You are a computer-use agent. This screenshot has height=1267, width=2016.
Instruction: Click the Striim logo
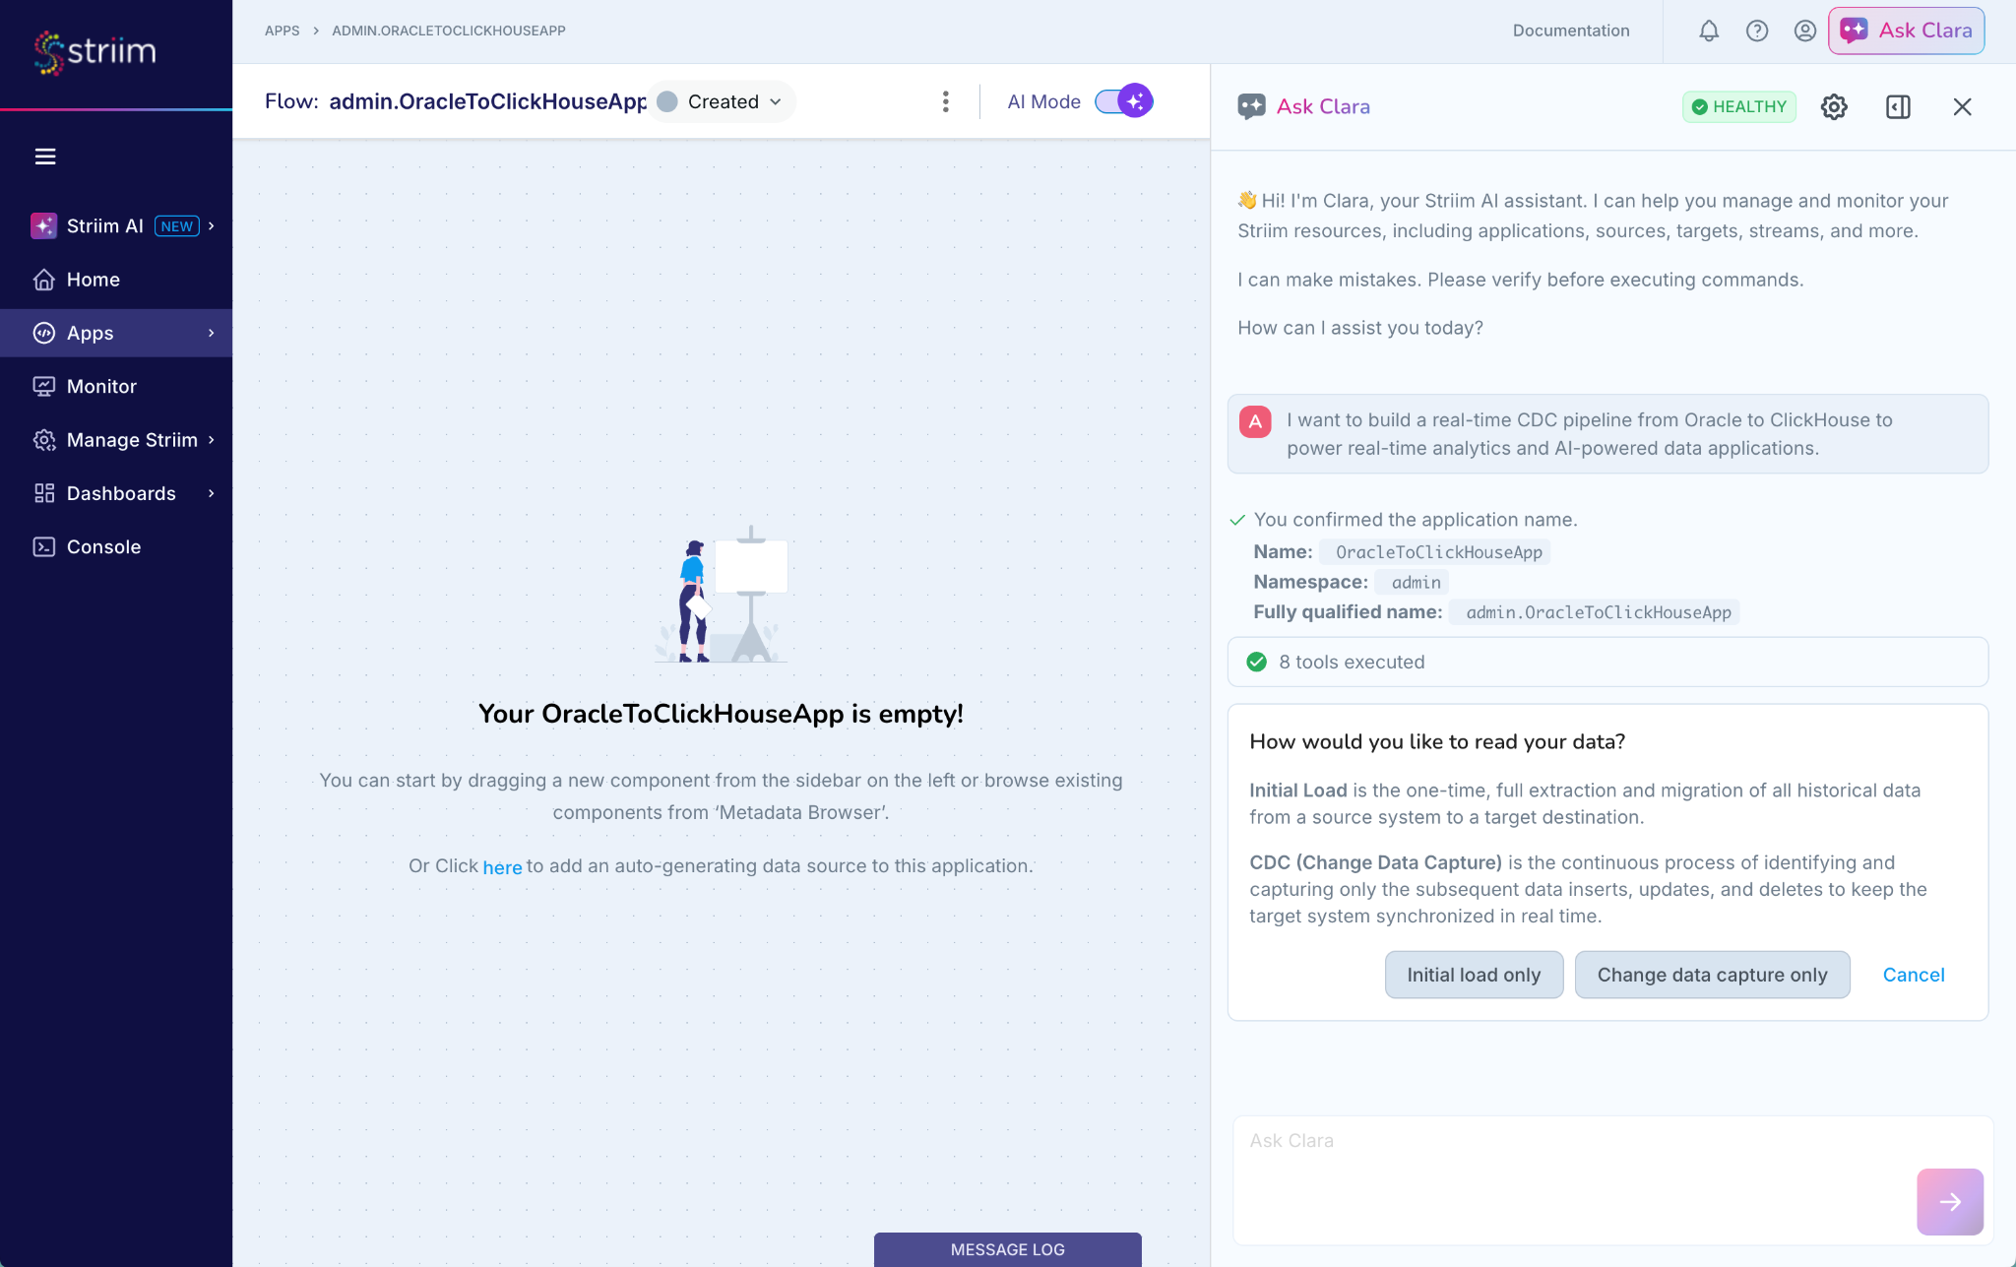95,52
